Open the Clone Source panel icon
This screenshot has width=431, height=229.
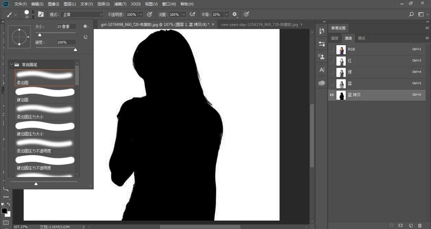tap(322, 57)
